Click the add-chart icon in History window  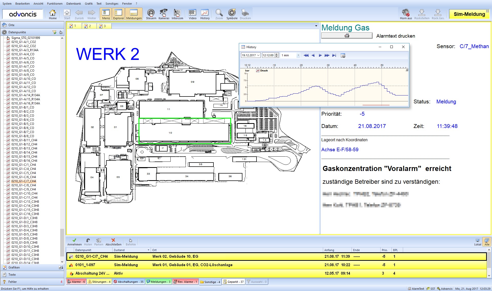[343, 55]
